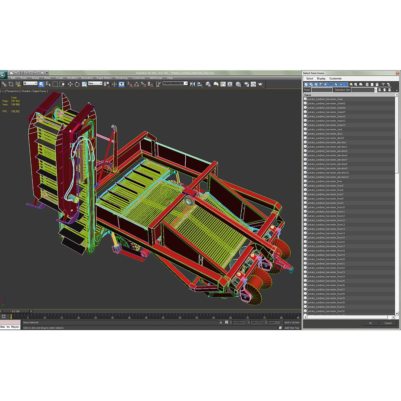Activate the Select Object tool
The width and height of the screenshot is (401, 401).
(41, 84)
